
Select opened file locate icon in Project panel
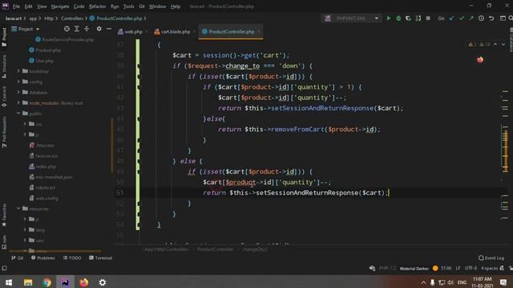click(67, 29)
